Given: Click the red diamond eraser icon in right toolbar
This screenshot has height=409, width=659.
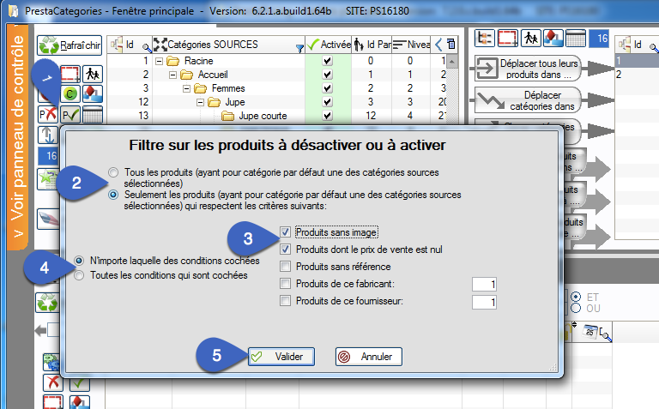Looking at the screenshot, I should 553,39.
